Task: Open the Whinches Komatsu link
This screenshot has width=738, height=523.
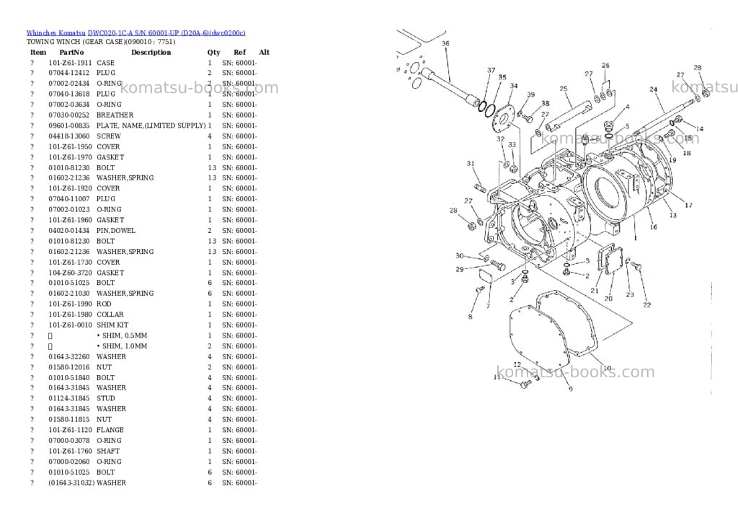Action: point(56,33)
